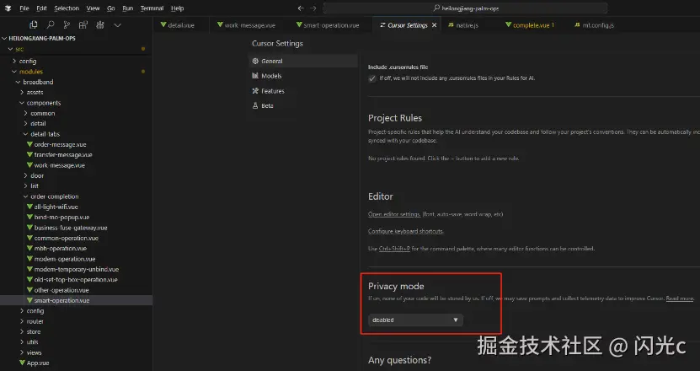Click the General settings gear icon
Image resolution: width=700 pixels, height=371 pixels.
tap(255, 61)
